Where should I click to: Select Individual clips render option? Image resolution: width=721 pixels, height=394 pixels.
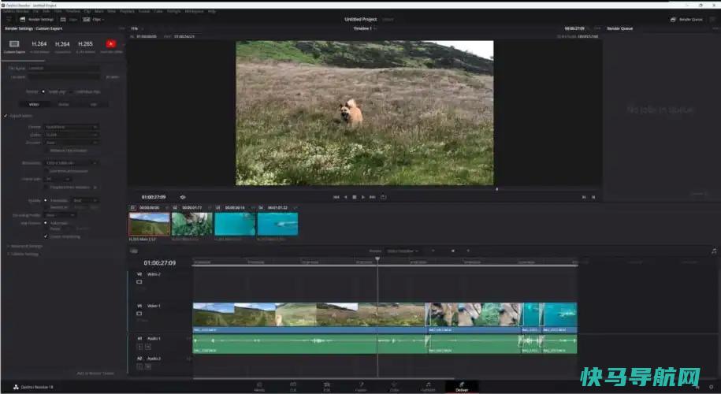tap(71, 91)
